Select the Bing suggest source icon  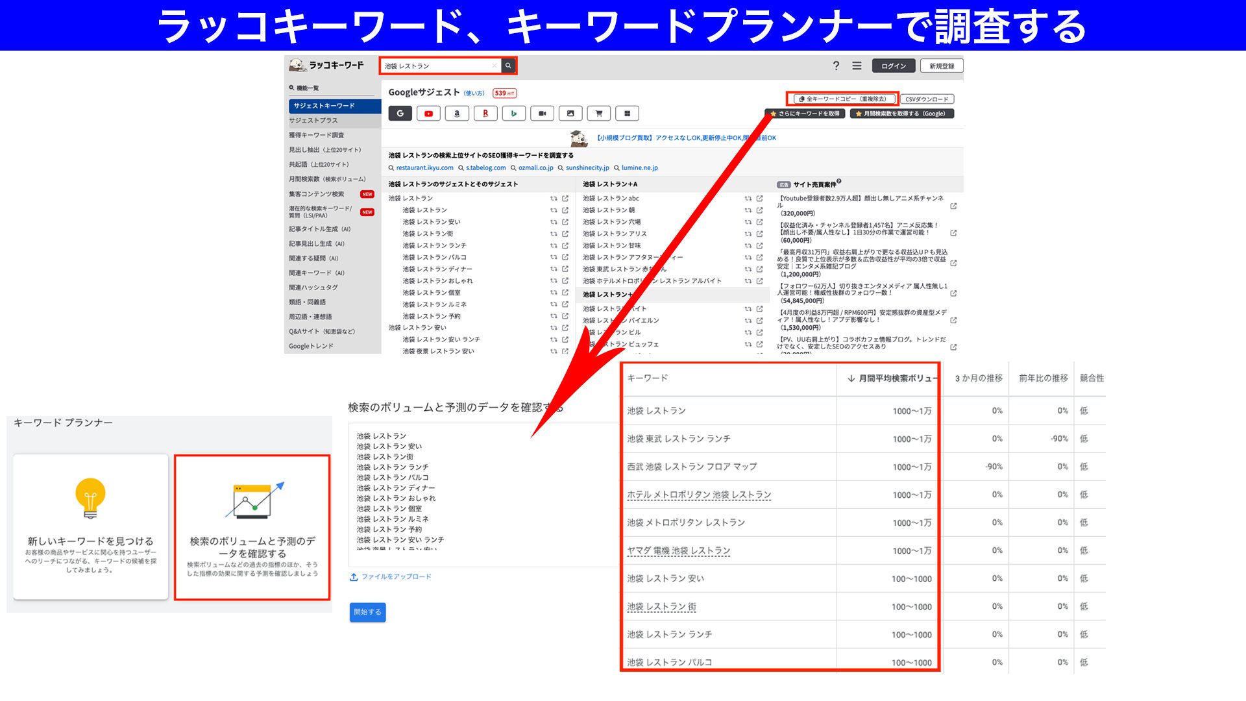pyautogui.click(x=513, y=114)
